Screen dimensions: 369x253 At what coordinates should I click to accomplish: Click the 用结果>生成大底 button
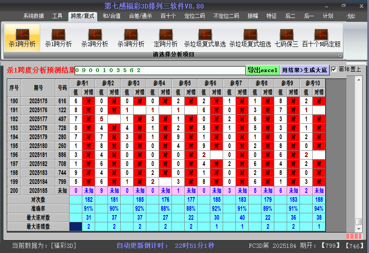click(305, 70)
